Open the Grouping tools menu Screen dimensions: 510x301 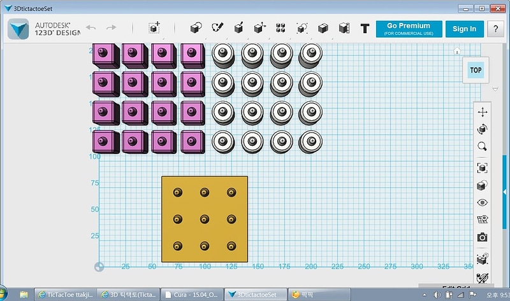pyautogui.click(x=302, y=28)
